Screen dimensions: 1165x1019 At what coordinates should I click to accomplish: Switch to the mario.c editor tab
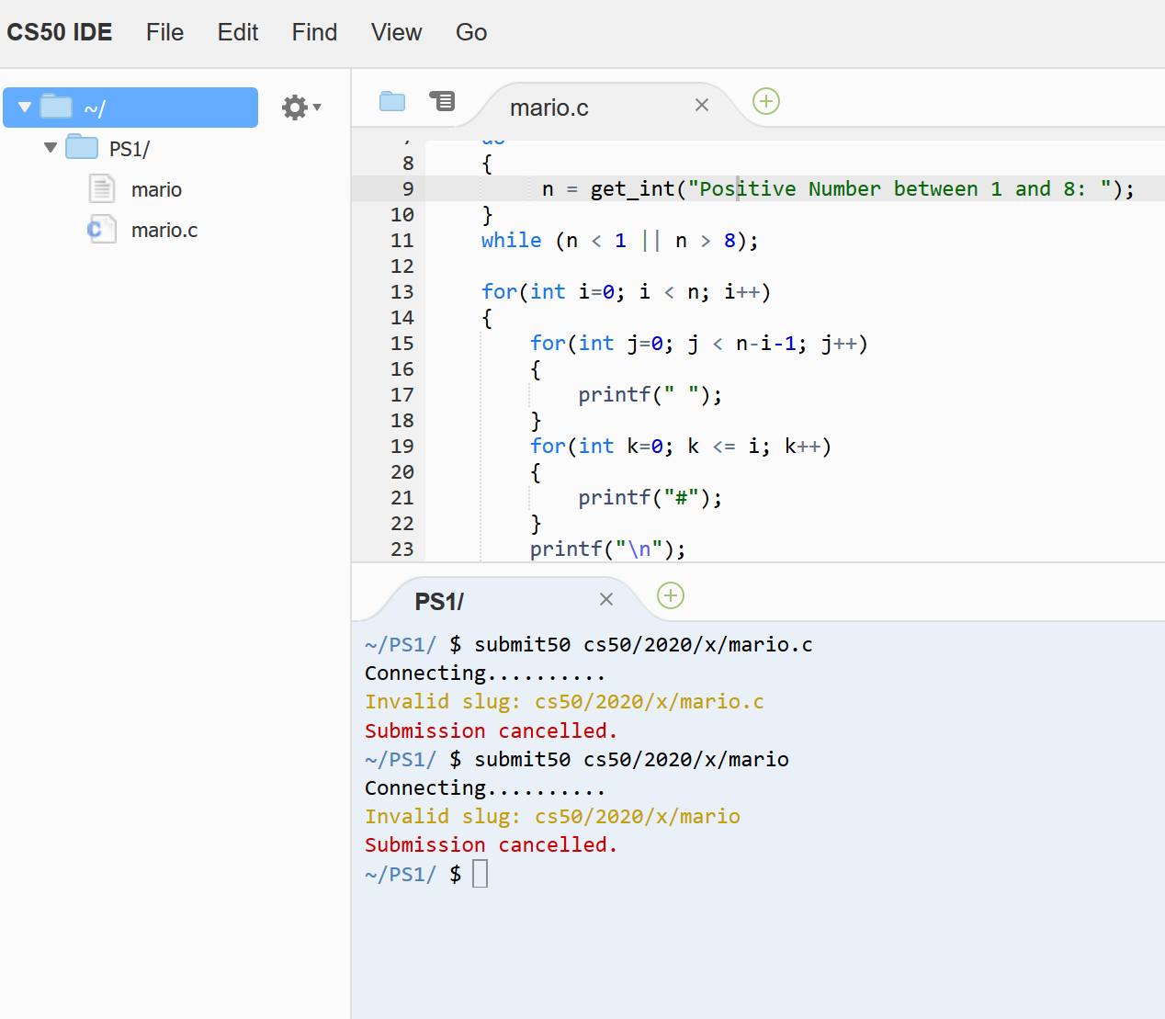(x=549, y=108)
